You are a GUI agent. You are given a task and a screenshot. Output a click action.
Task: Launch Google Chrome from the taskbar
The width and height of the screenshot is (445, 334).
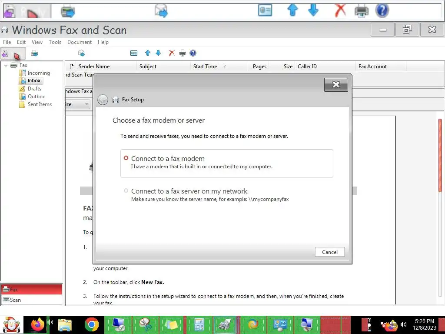click(91, 324)
